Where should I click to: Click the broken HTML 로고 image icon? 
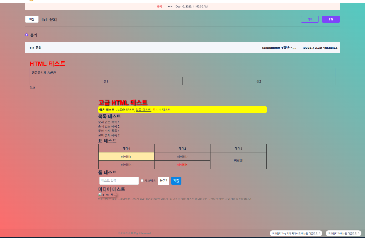[100, 195]
